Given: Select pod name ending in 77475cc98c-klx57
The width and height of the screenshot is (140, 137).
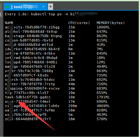Looking at the screenshot, I should coord(27,93).
